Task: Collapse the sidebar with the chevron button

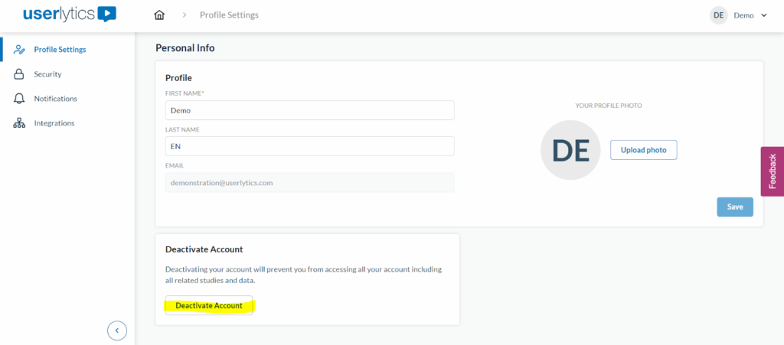Action: pyautogui.click(x=116, y=330)
